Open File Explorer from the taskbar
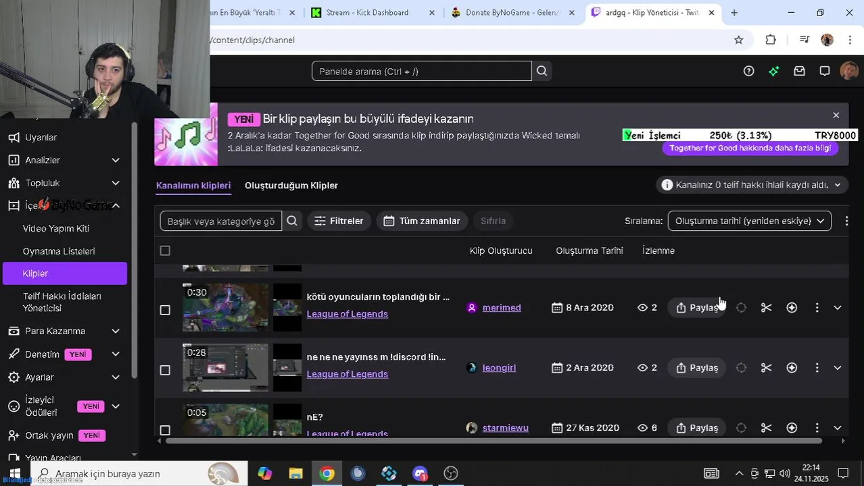 coord(295,473)
